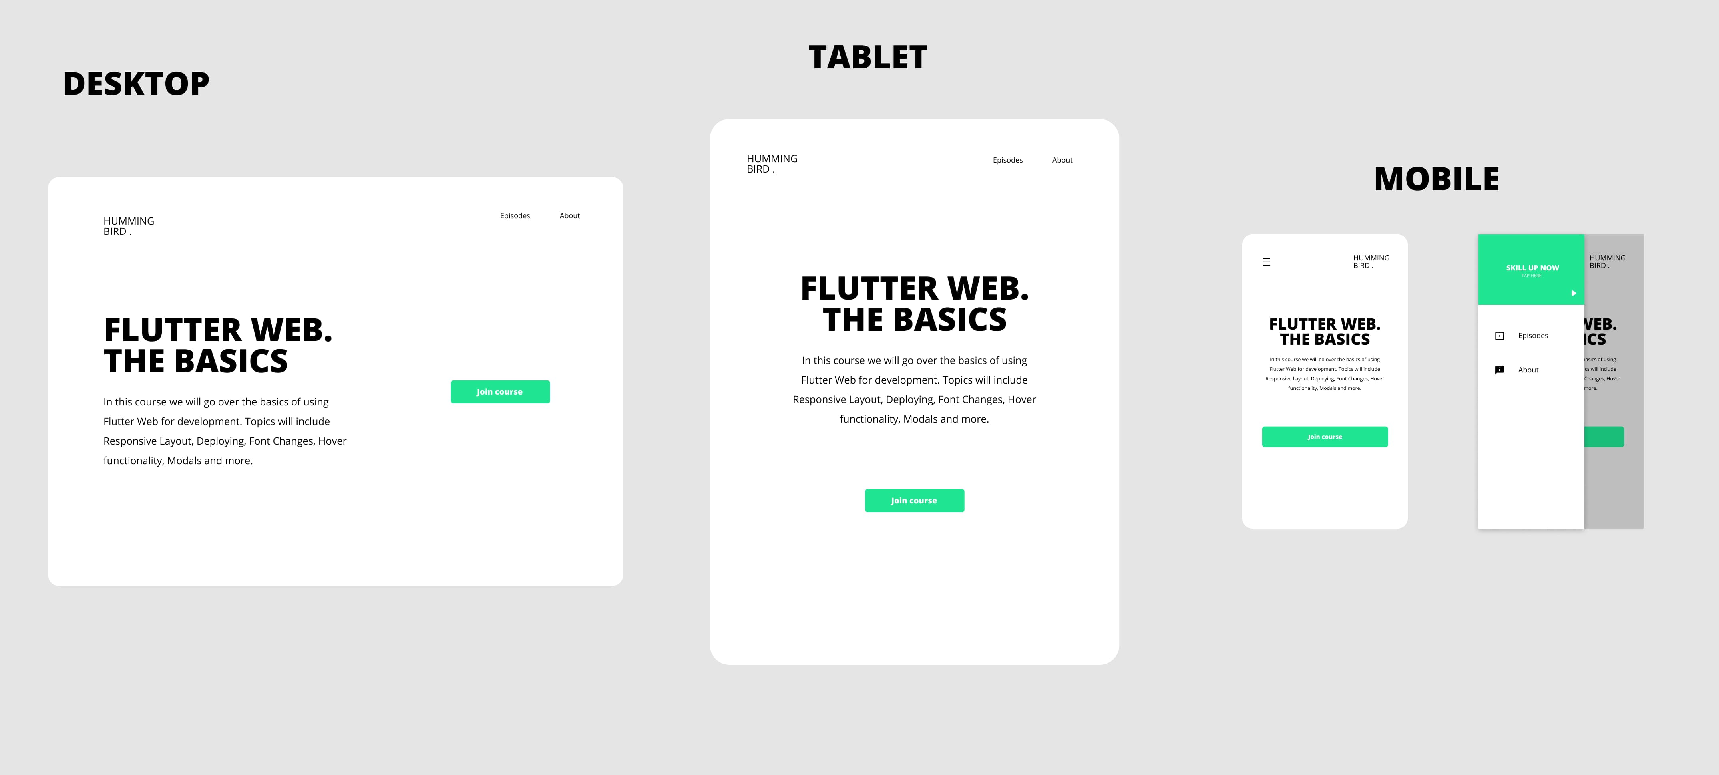Select About tab in desktop nav
Screen dimensions: 1719x775
[571, 215]
